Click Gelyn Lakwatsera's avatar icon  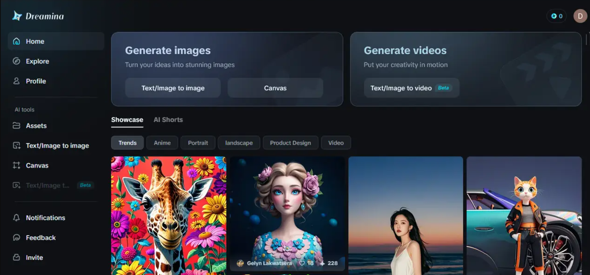tap(240, 263)
